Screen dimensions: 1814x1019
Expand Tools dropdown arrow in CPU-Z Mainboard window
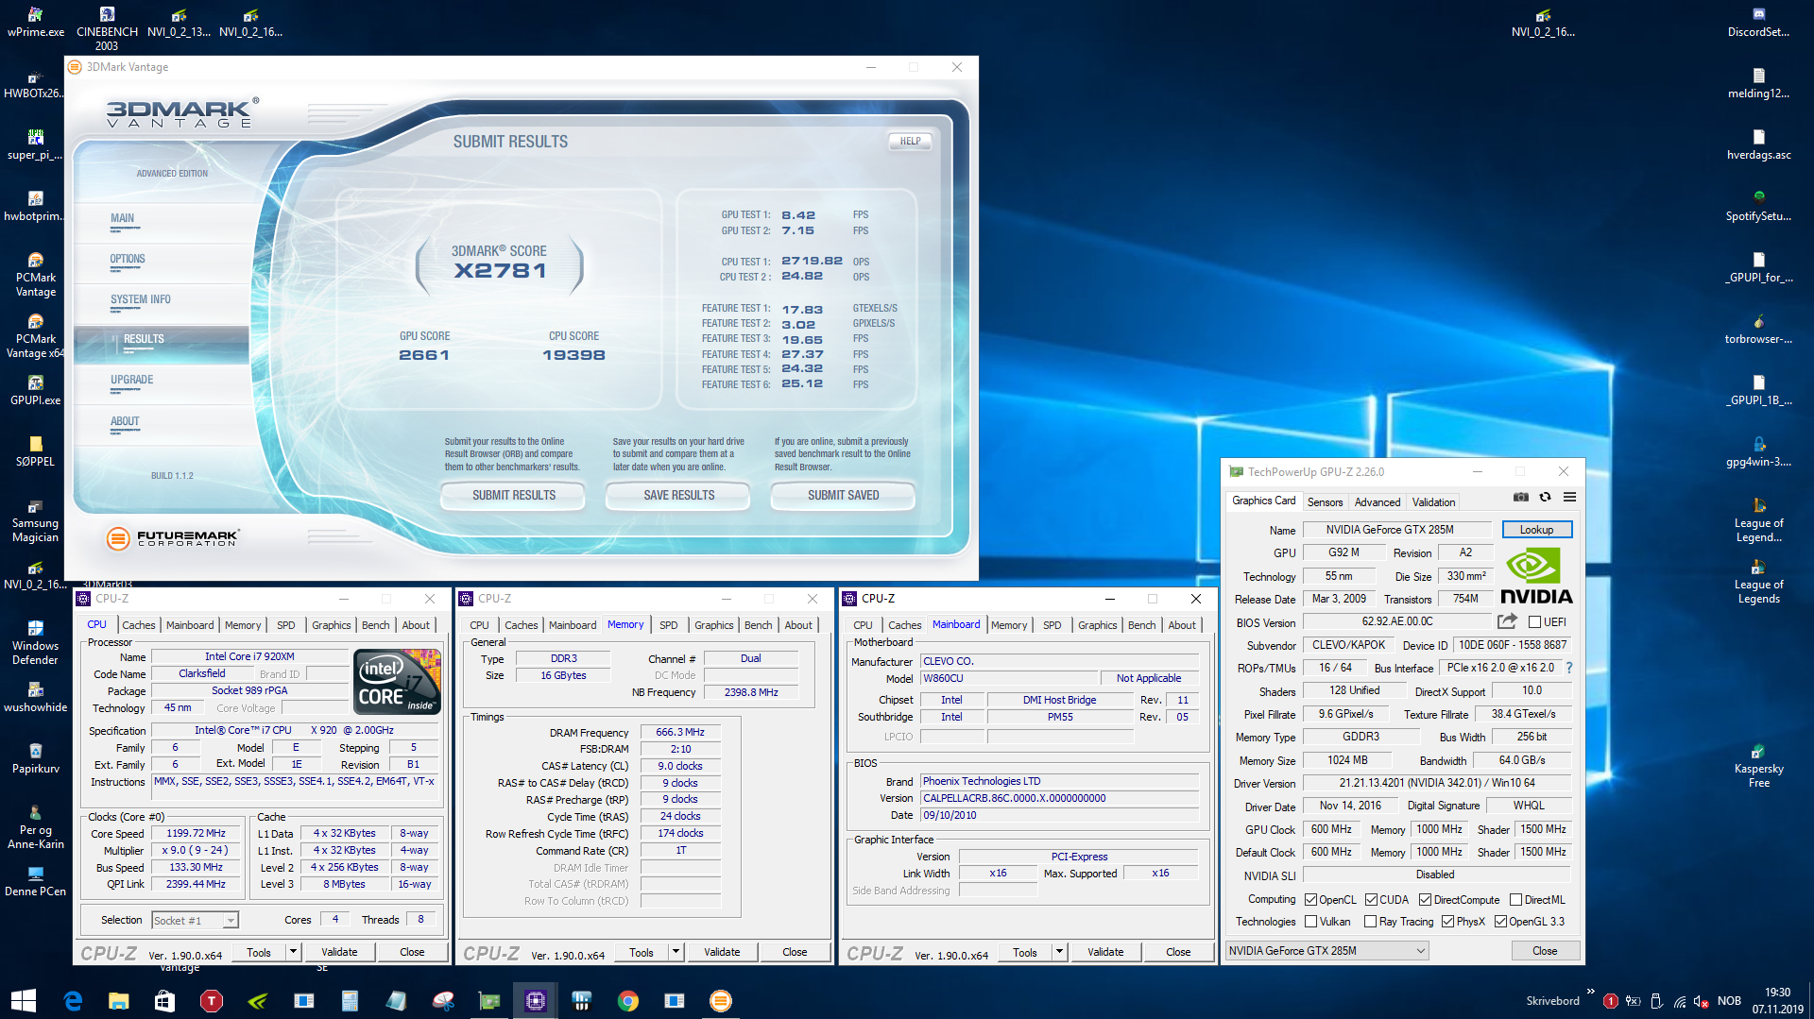[x=1060, y=951]
